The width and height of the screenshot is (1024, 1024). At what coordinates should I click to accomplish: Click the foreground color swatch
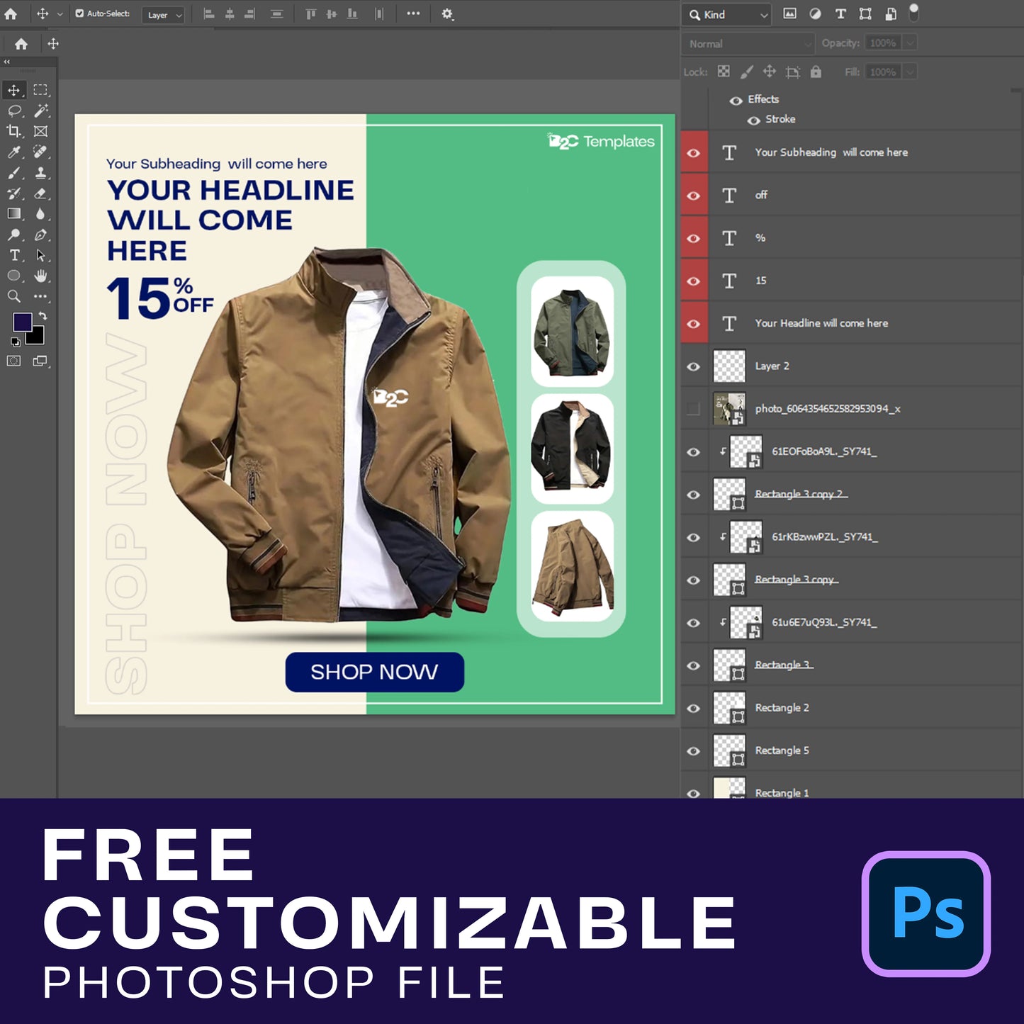click(21, 322)
